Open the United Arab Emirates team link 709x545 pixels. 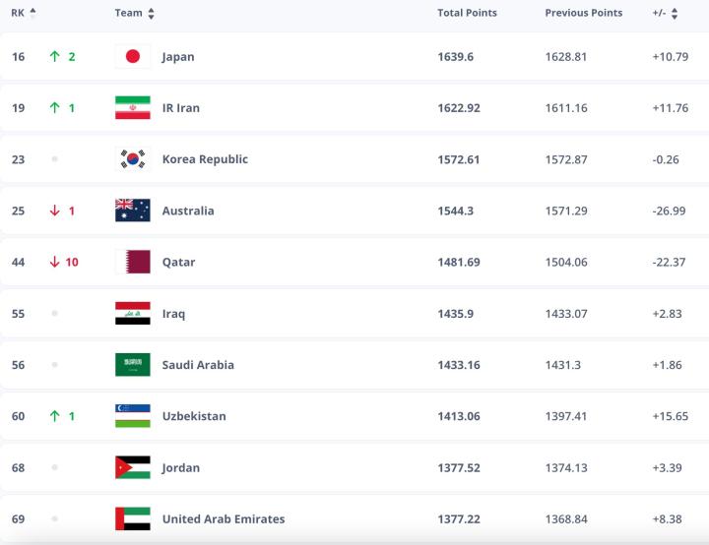224,518
